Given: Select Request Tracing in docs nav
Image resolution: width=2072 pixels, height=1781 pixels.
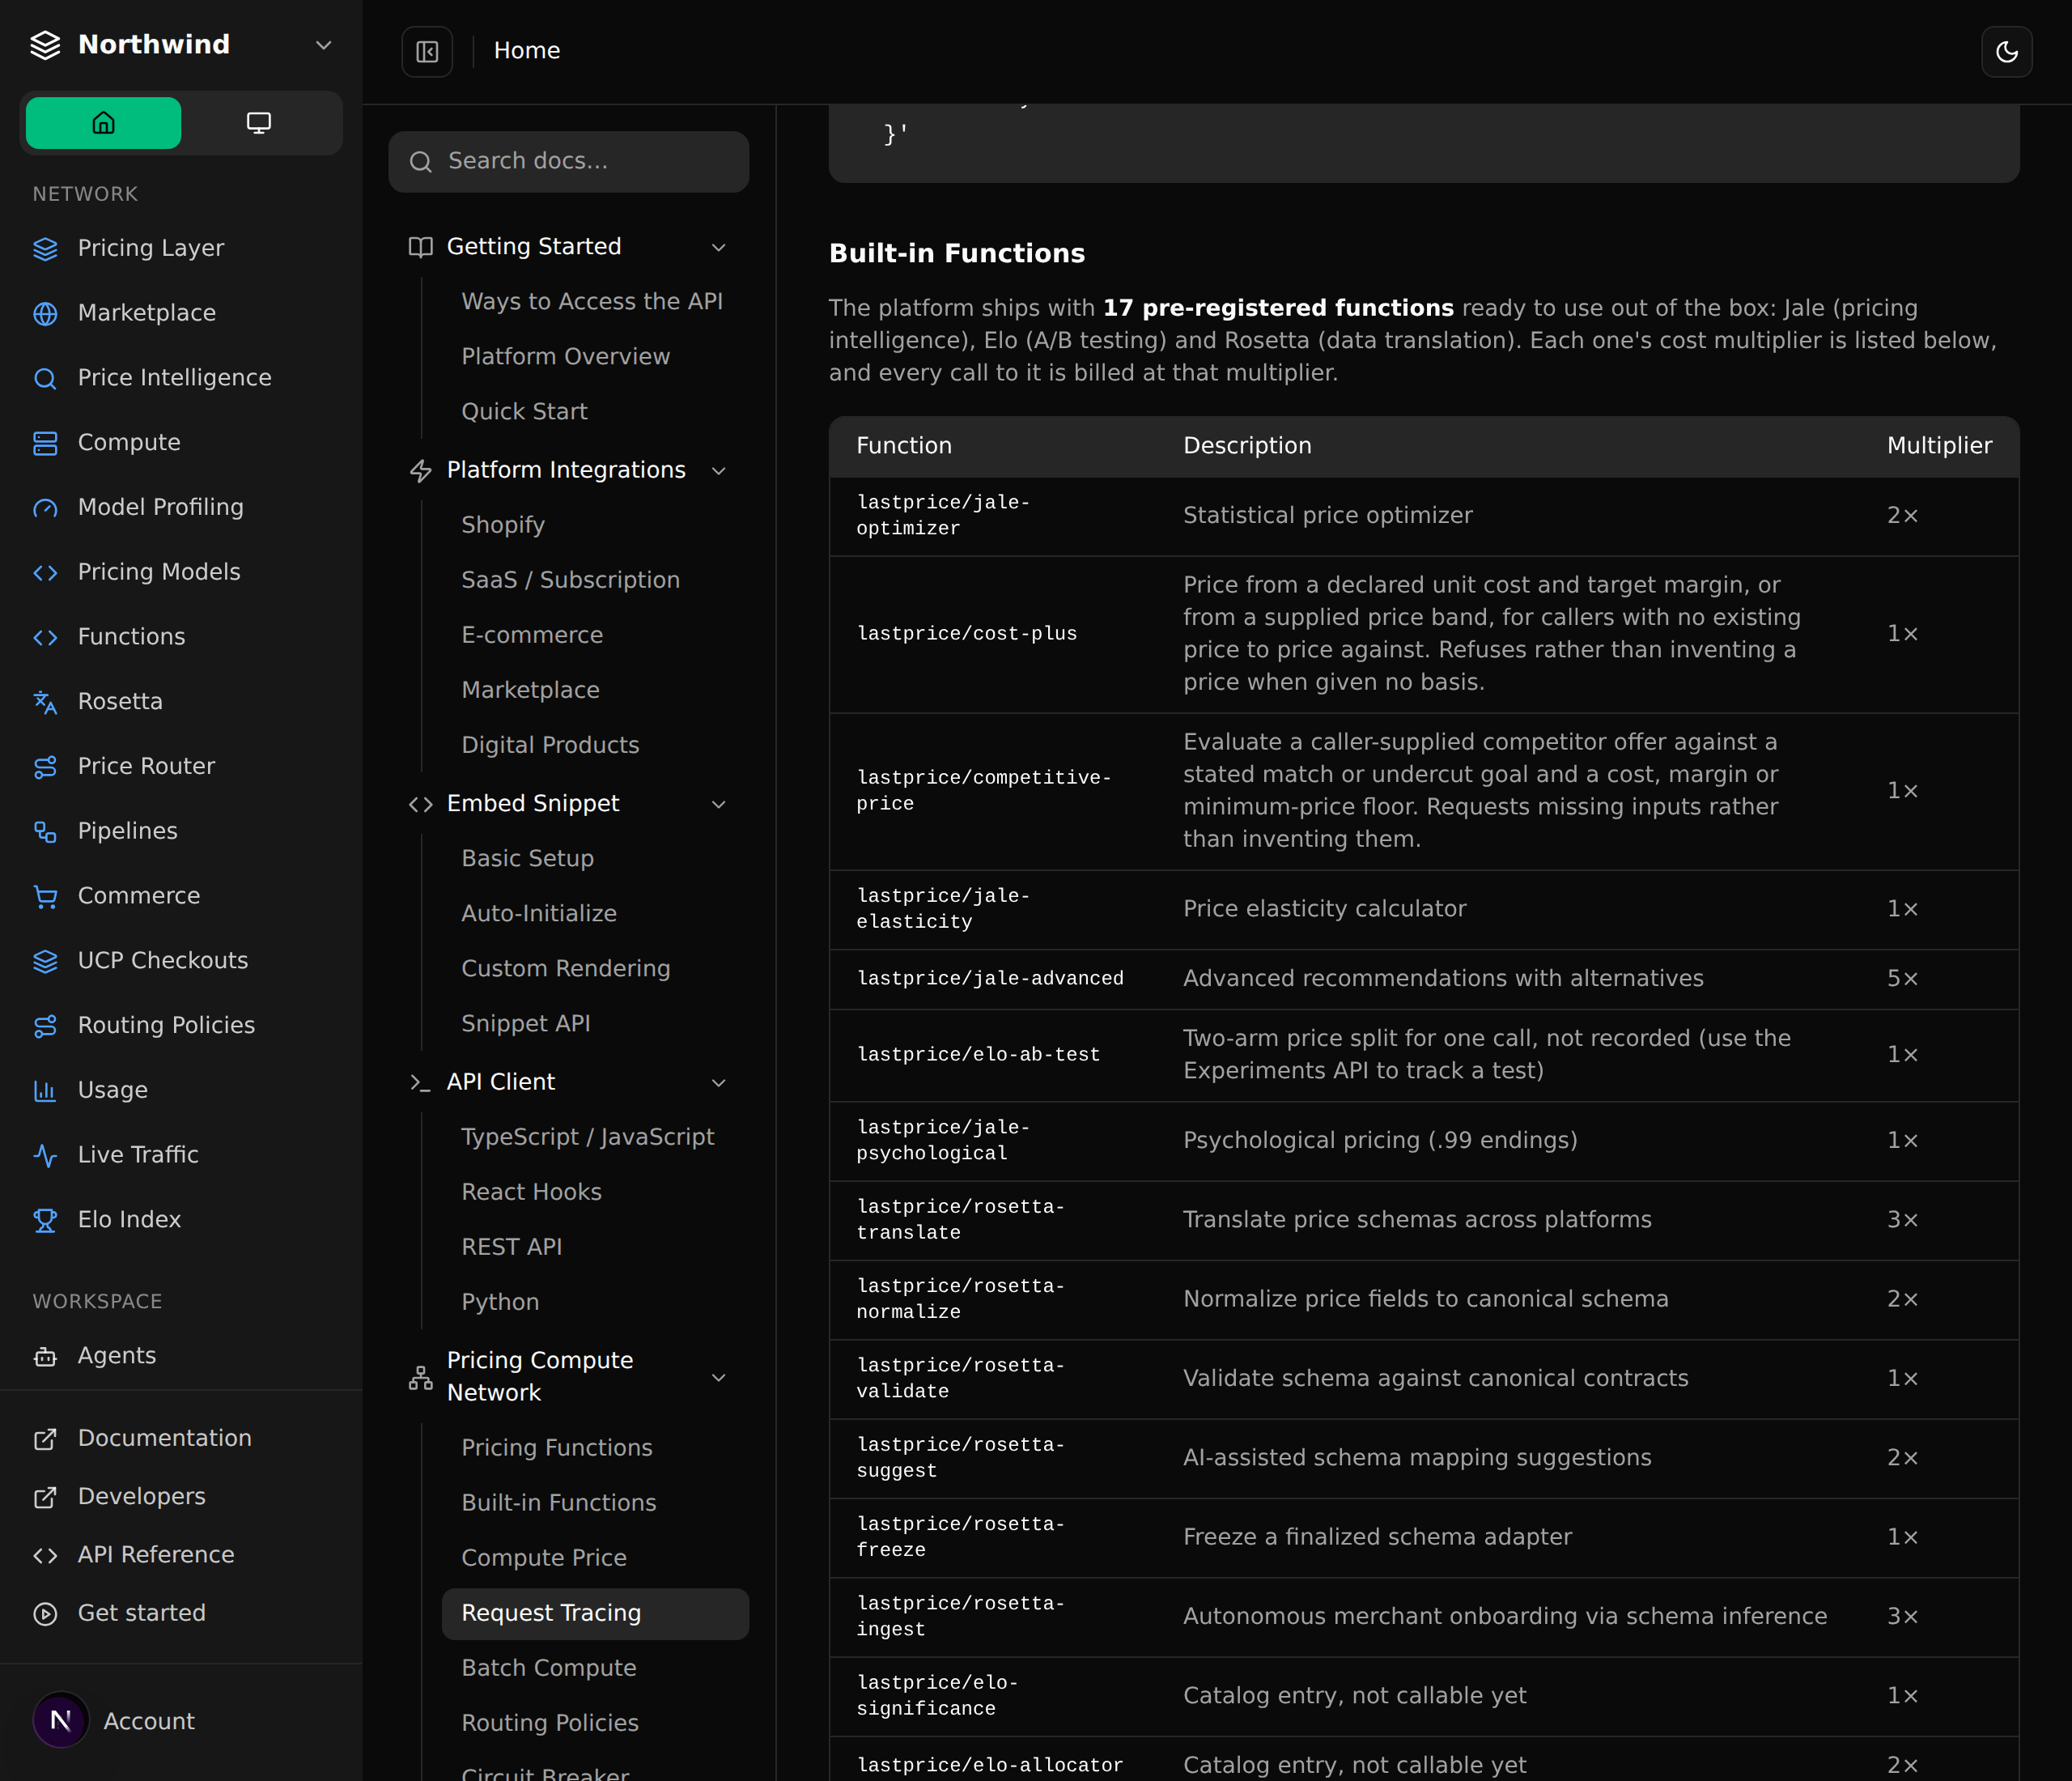Looking at the screenshot, I should 595,1614.
